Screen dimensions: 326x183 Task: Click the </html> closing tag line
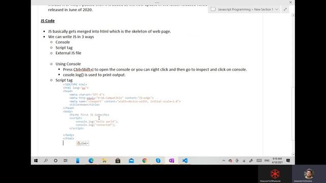tap(69, 138)
